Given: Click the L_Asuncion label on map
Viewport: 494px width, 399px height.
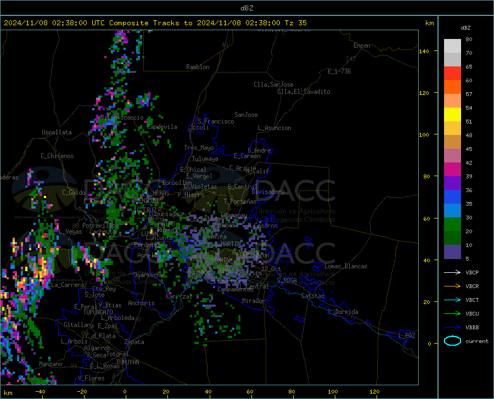Looking at the screenshot, I should click(274, 128).
